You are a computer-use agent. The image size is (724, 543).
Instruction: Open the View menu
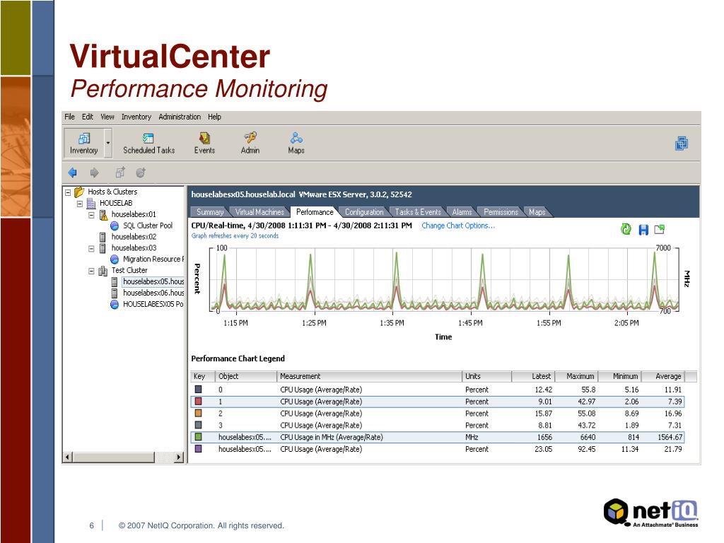(x=107, y=117)
